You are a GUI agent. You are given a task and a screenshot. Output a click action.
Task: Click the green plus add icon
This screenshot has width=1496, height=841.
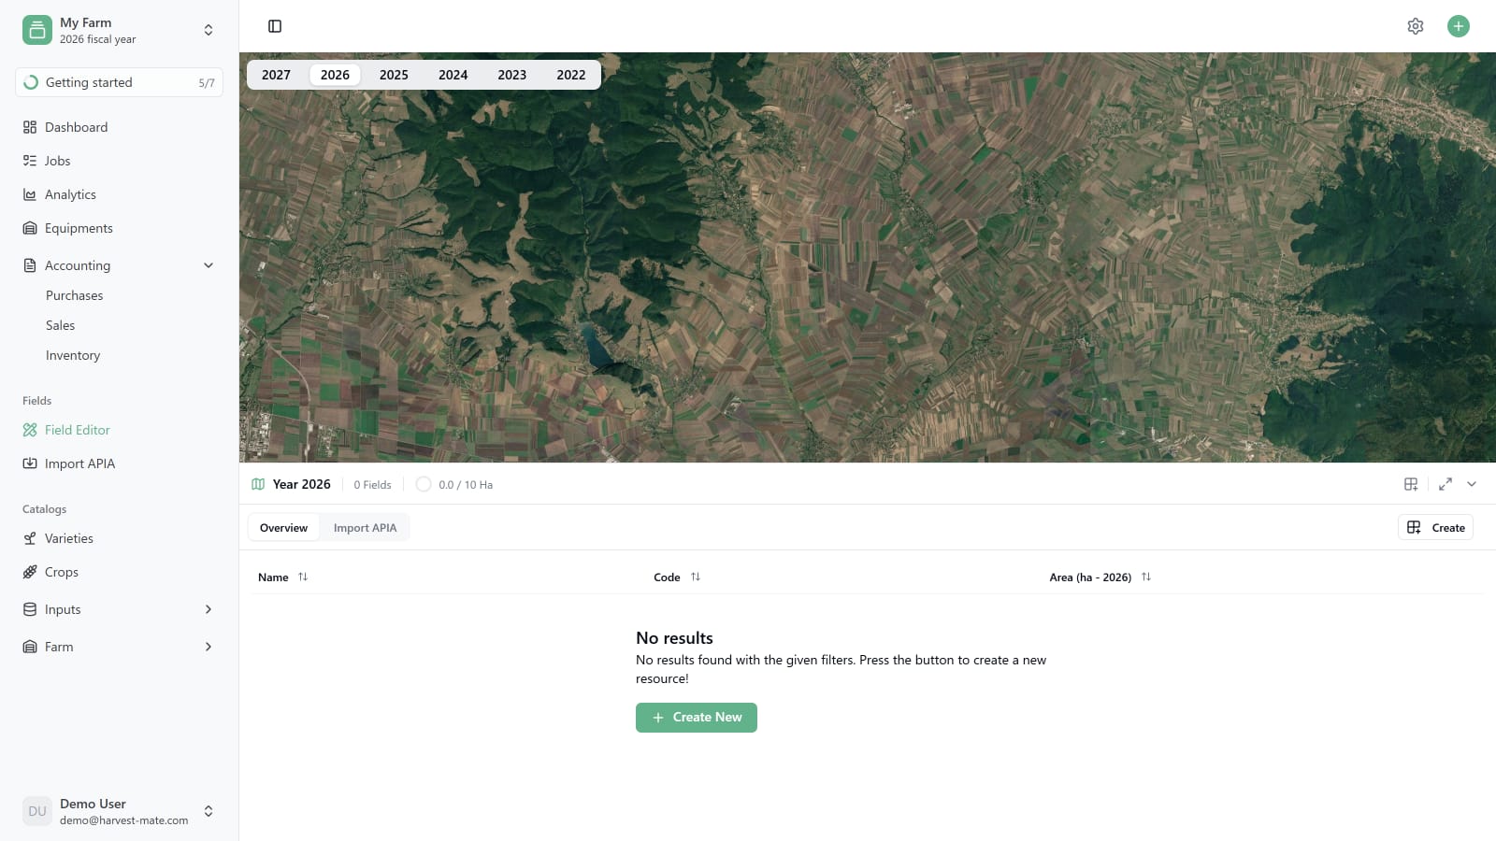[x=1459, y=26]
